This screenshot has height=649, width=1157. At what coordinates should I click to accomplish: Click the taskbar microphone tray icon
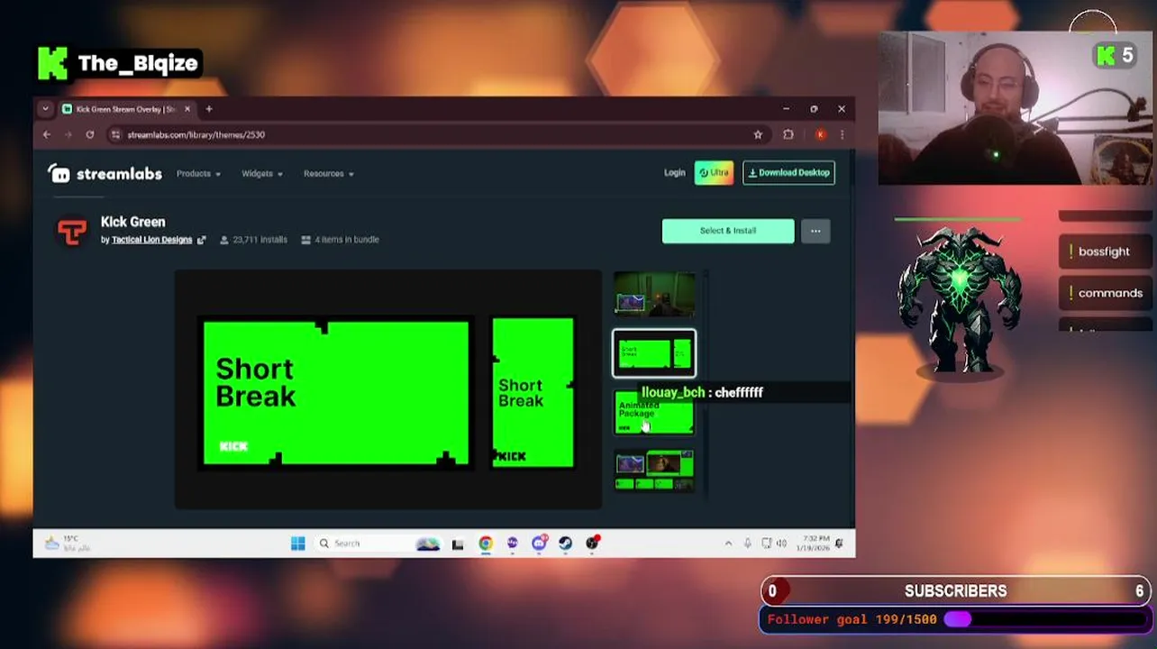747,544
